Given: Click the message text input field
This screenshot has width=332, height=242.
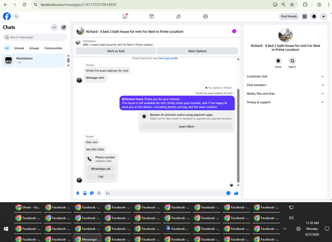Looking at the screenshot, I should point(165,193).
